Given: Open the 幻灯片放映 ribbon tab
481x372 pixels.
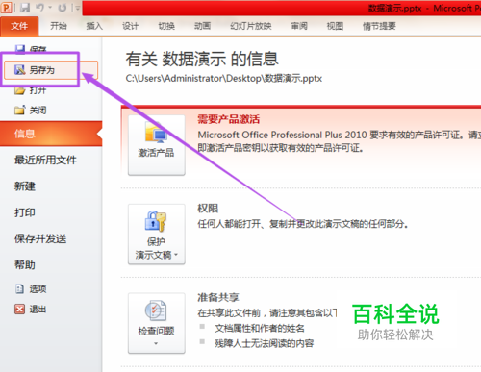Looking at the screenshot, I should (x=251, y=26).
